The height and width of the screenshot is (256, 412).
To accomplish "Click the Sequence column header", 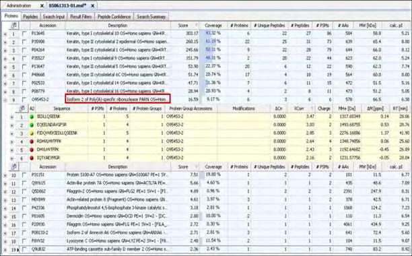I will click(x=62, y=108).
